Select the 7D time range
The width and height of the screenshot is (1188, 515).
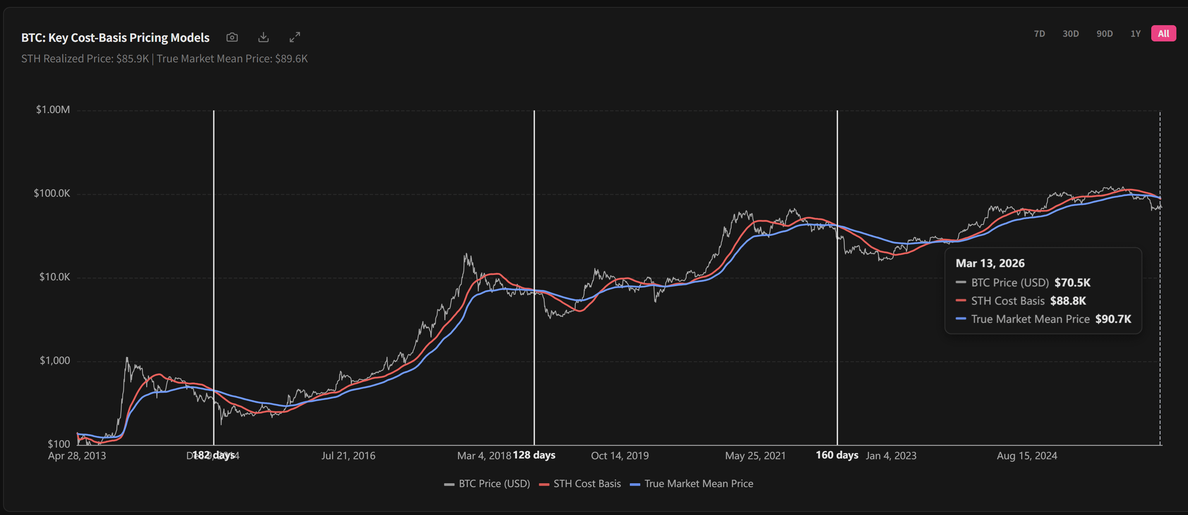tap(1039, 34)
